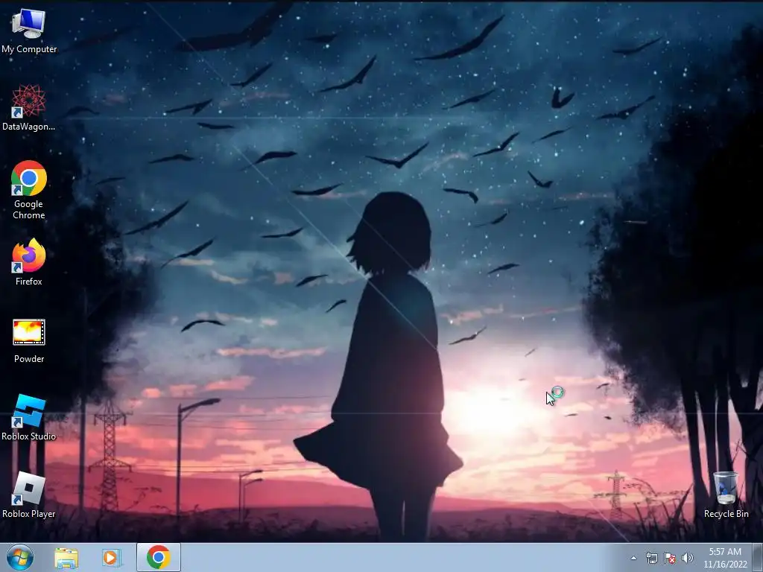The height and width of the screenshot is (572, 763).
Task: Select the Google Chrome desktop shortcut
Action: coord(29,190)
